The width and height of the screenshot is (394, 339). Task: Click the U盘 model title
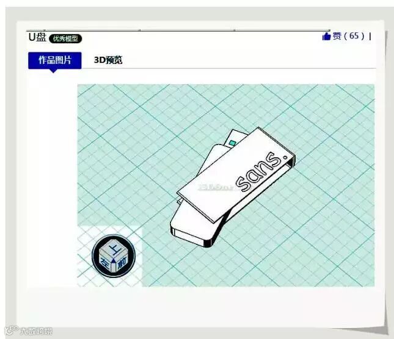[x=37, y=37]
